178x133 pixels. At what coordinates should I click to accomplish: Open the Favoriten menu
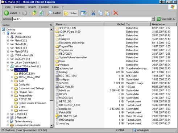click(x=44, y=7)
